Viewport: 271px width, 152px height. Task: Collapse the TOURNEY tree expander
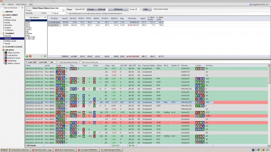(x=2, y=34)
